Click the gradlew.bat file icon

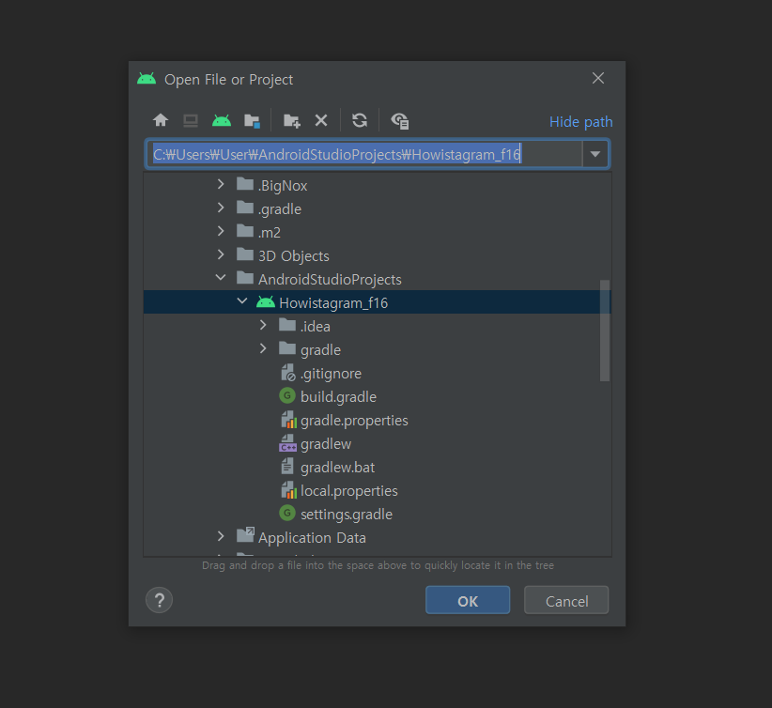(x=287, y=467)
